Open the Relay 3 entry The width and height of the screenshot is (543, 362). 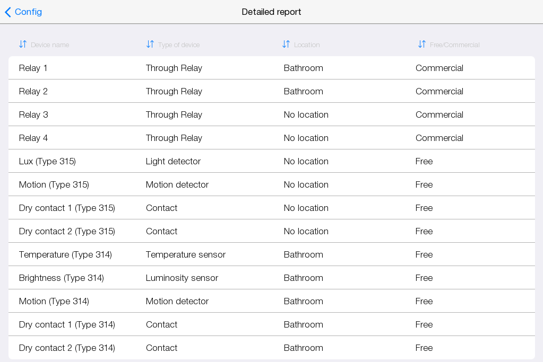(x=271, y=114)
